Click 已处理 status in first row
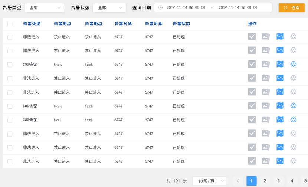Viewport: 308px width, 187px height. click(179, 37)
